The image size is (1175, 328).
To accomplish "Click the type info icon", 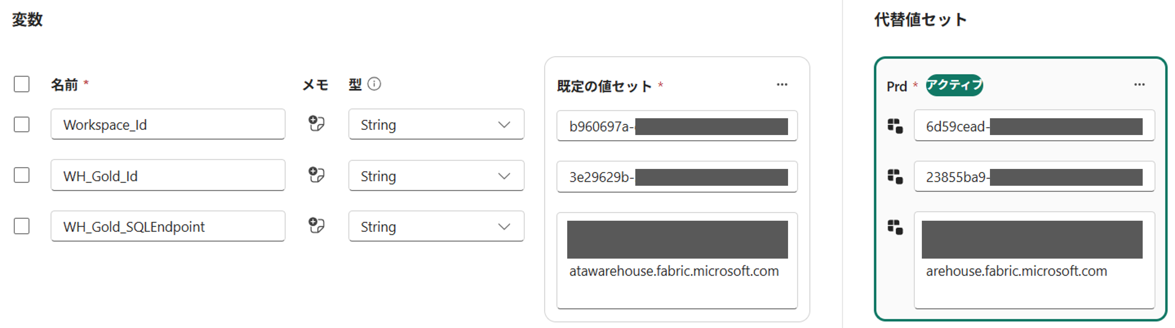I will (x=374, y=84).
